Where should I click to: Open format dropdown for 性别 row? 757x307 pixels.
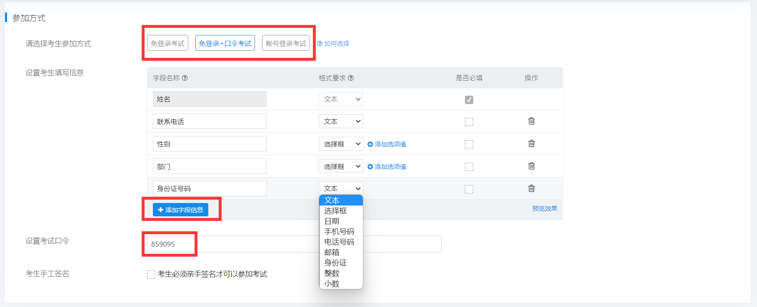click(x=341, y=144)
